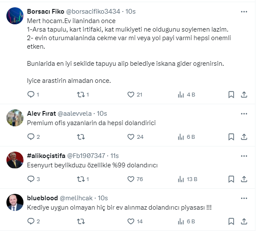Open the @Fb1907347 handle link

click(85, 156)
